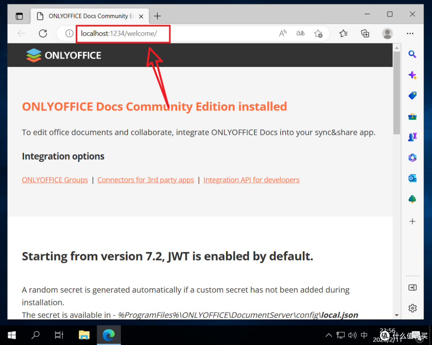Viewport: 432px width, 345px height.
Task: Open the taskbar search icon
Action: click(x=36, y=335)
